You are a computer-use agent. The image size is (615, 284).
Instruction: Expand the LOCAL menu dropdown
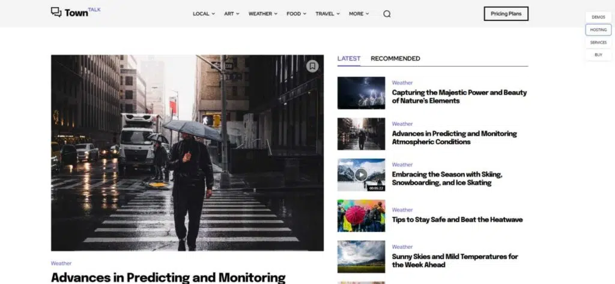204,14
